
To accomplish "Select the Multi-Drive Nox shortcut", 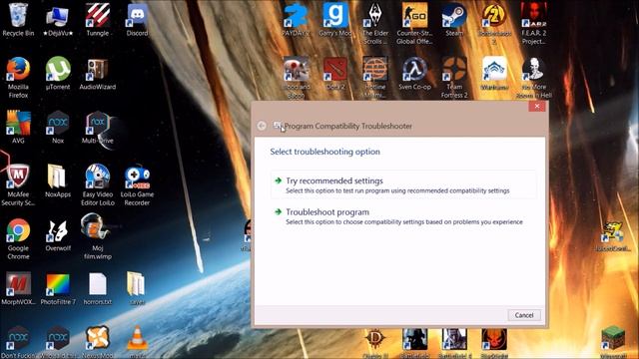I will coord(98,128).
